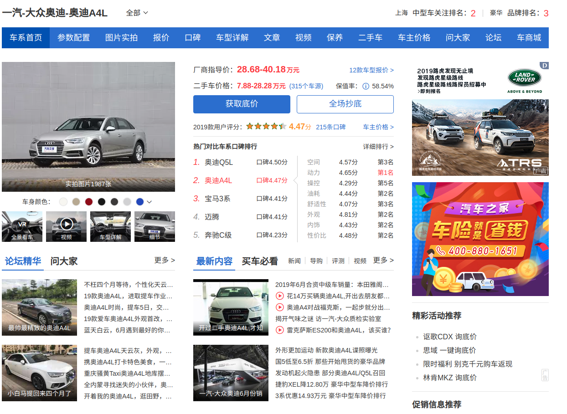The image size is (567, 414).
Task: Open 参数配置 in navigation bar
Action: point(73,38)
